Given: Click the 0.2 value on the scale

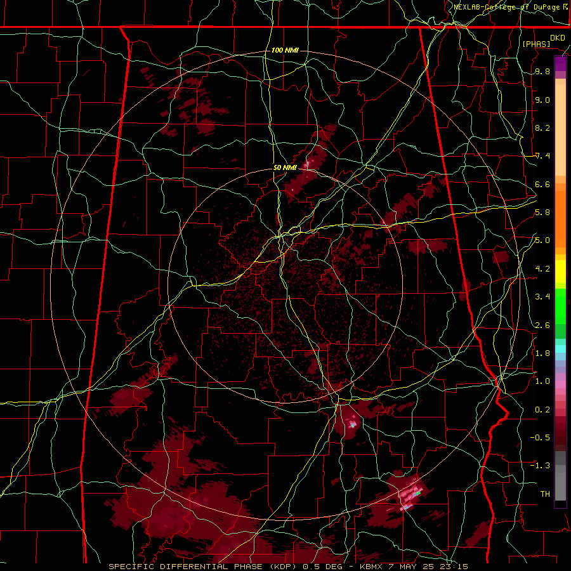Looking at the screenshot, I should coord(542,409).
